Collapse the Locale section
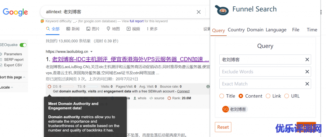 6,87
